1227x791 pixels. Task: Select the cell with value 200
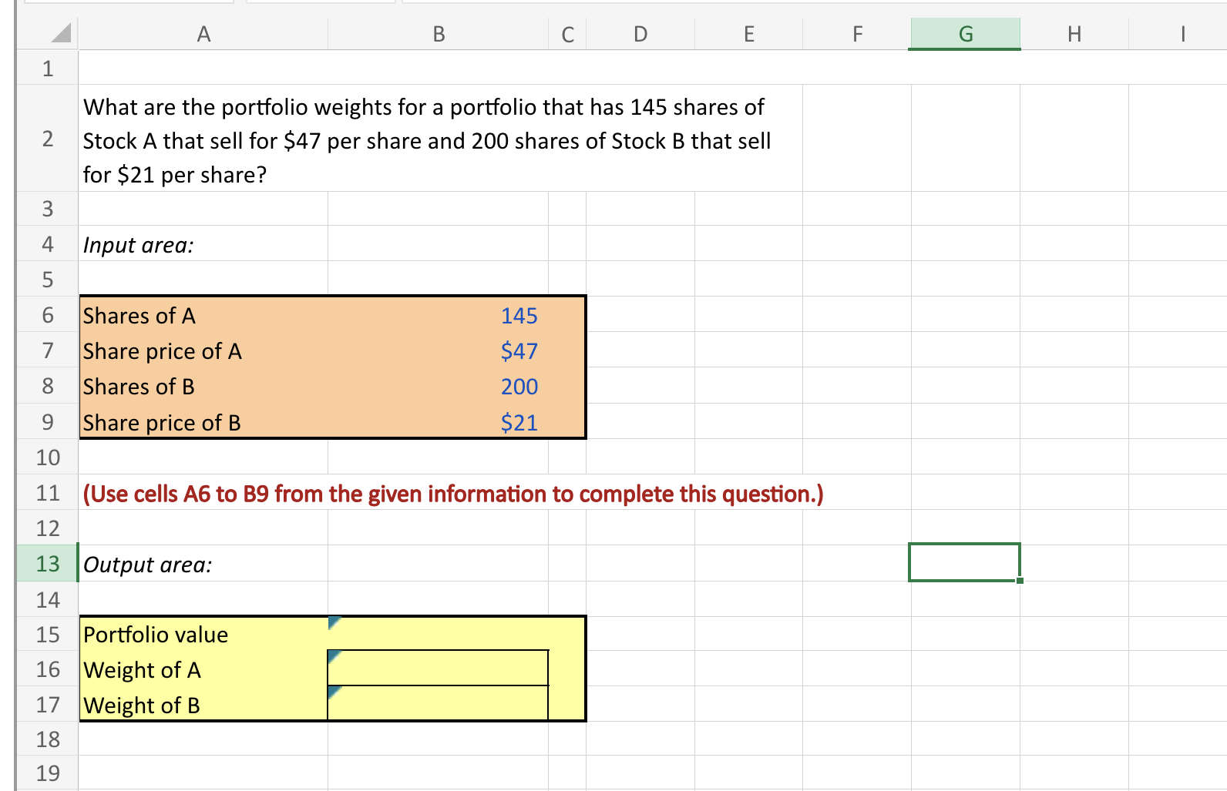pos(439,386)
